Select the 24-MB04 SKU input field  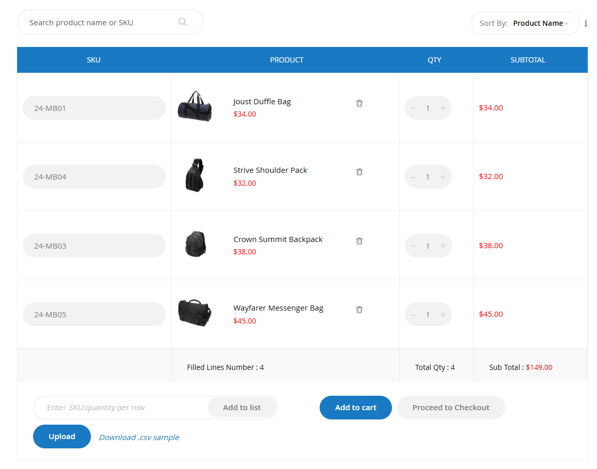(x=94, y=176)
